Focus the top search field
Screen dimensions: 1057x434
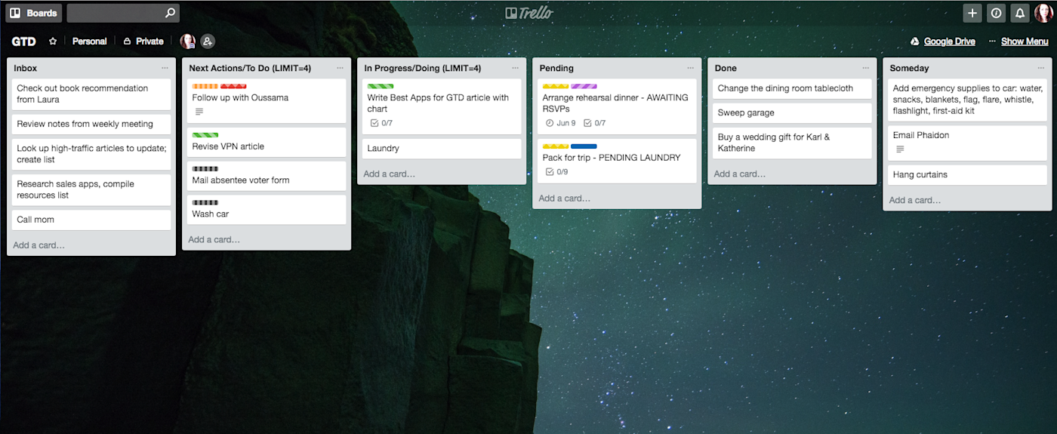[123, 13]
